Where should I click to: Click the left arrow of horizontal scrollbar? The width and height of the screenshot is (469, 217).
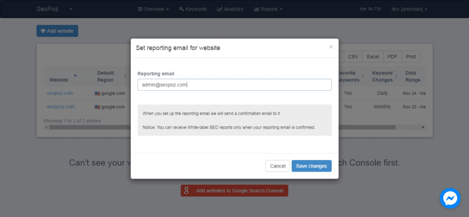click(x=46, y=127)
